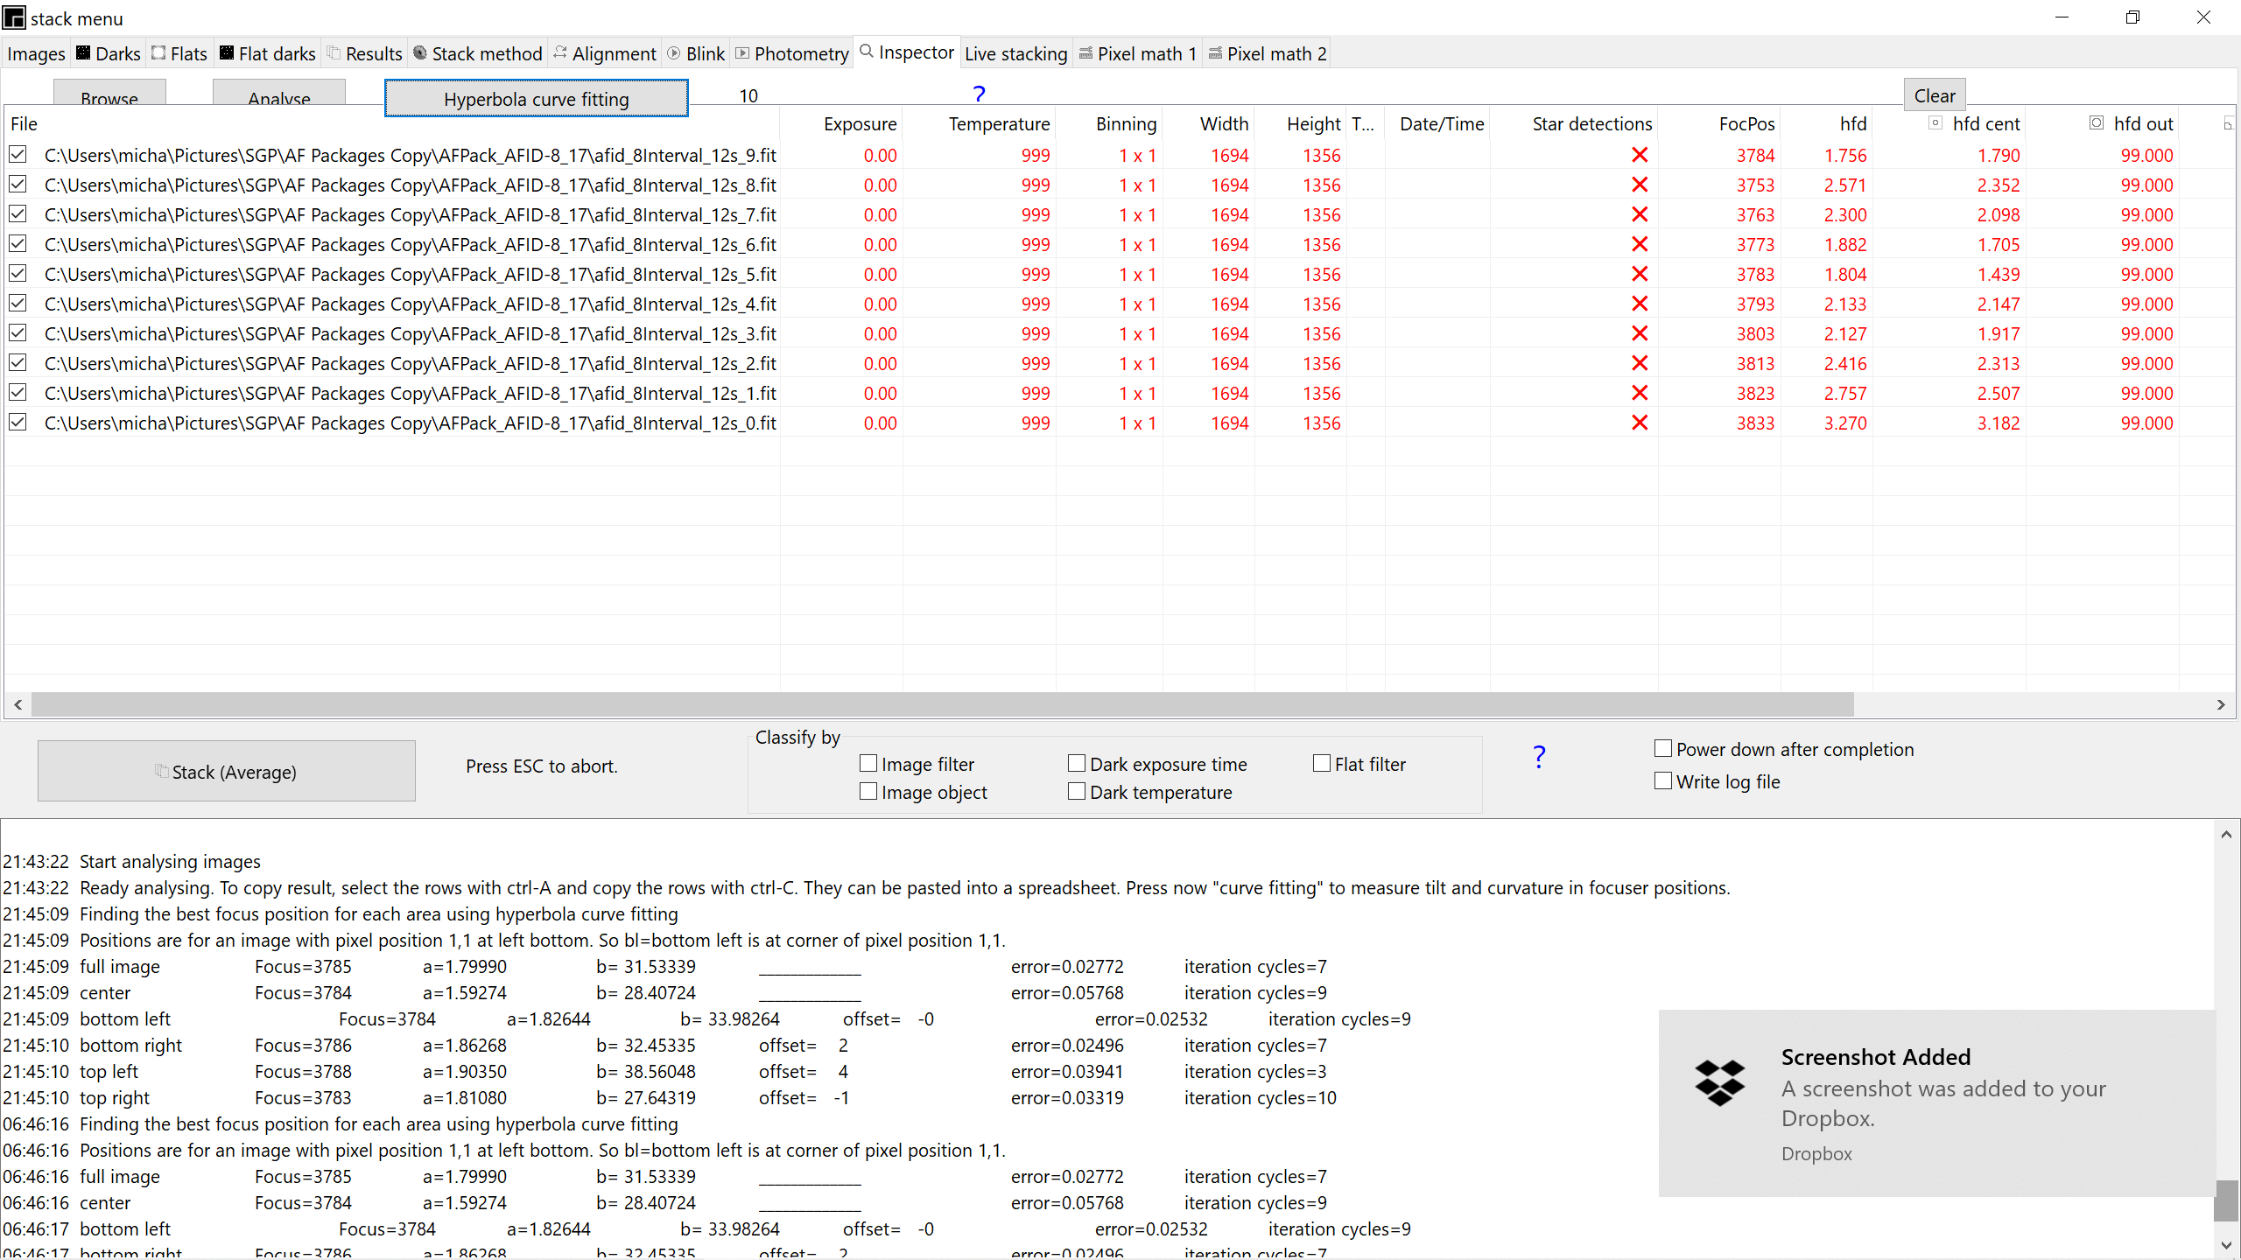
Task: Uncheck the afid_8Interval_12s_3.fit row checkbox
Action: point(18,333)
